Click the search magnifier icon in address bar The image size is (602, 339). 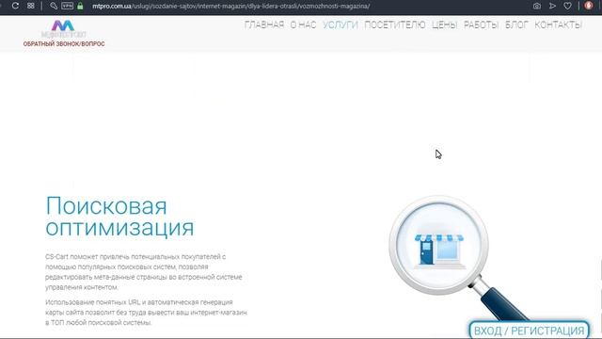coord(54,6)
